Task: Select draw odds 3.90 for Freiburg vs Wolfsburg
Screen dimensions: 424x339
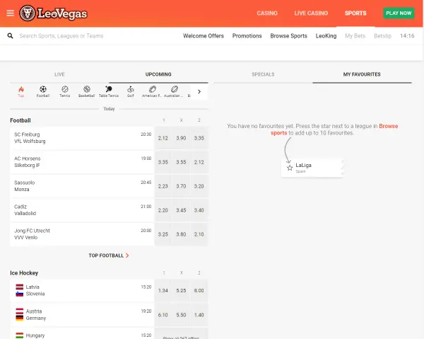Action: pyautogui.click(x=181, y=138)
